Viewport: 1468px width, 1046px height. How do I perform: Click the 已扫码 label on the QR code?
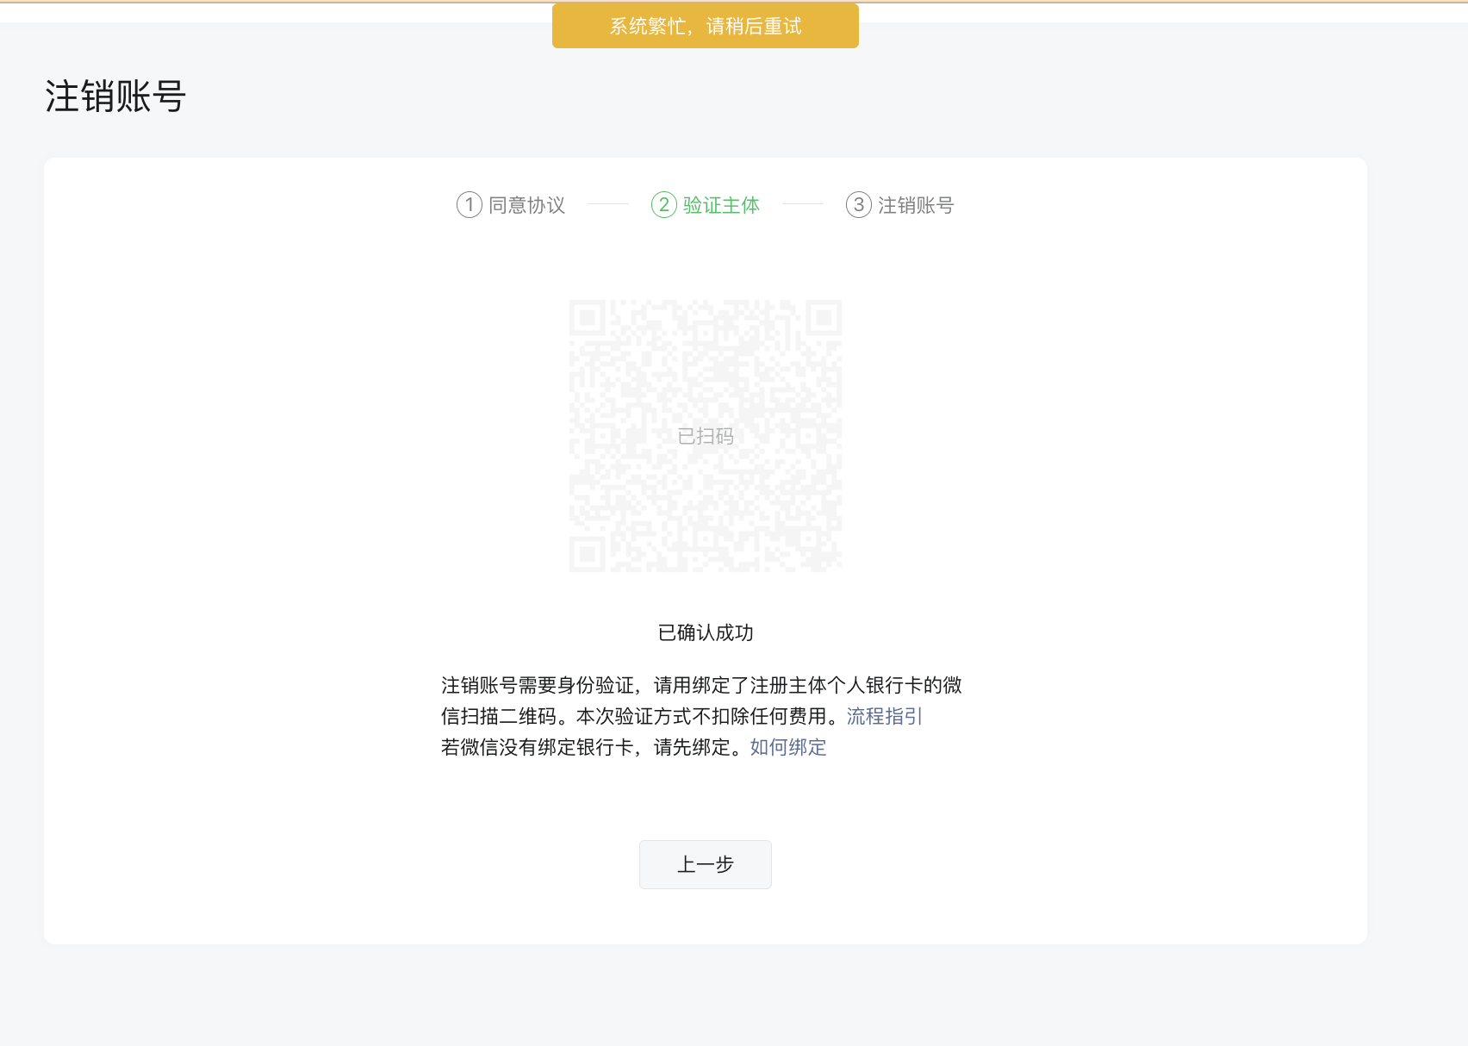tap(706, 436)
